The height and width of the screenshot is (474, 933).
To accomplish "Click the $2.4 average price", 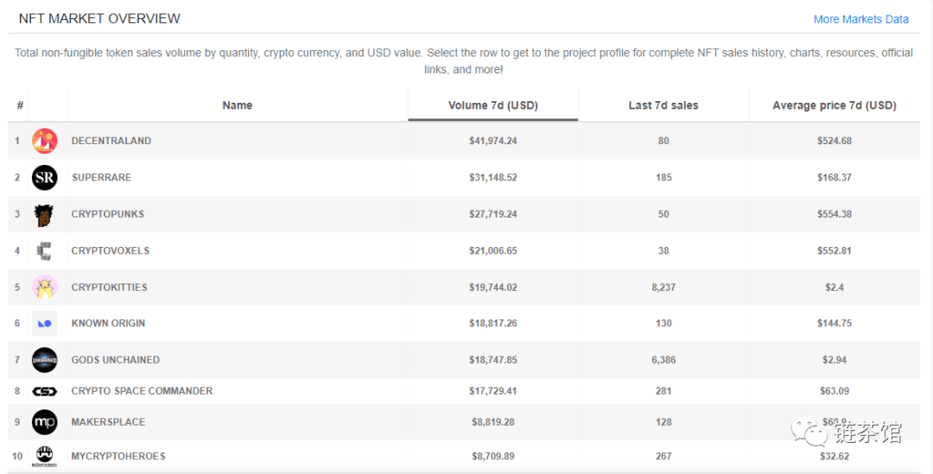I will [x=835, y=288].
